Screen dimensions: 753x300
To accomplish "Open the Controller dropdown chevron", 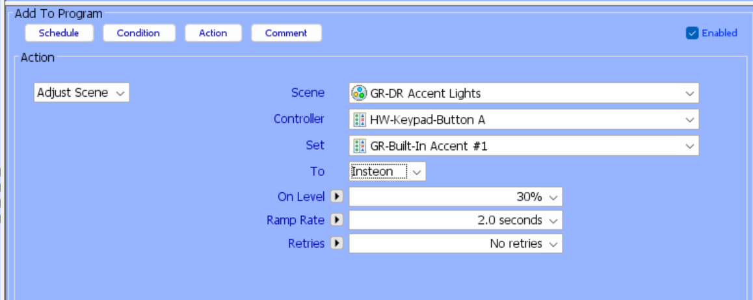I will pyautogui.click(x=689, y=119).
